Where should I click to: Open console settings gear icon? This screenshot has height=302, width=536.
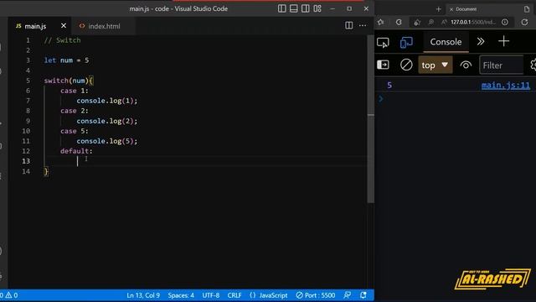click(x=533, y=65)
